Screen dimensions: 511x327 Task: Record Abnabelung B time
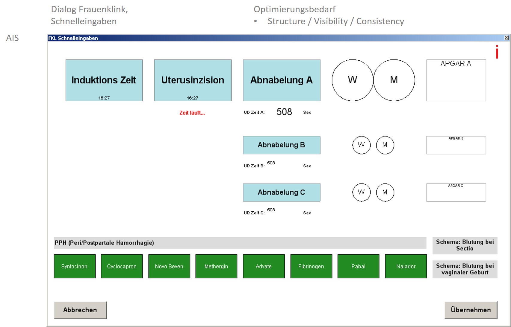(x=282, y=145)
